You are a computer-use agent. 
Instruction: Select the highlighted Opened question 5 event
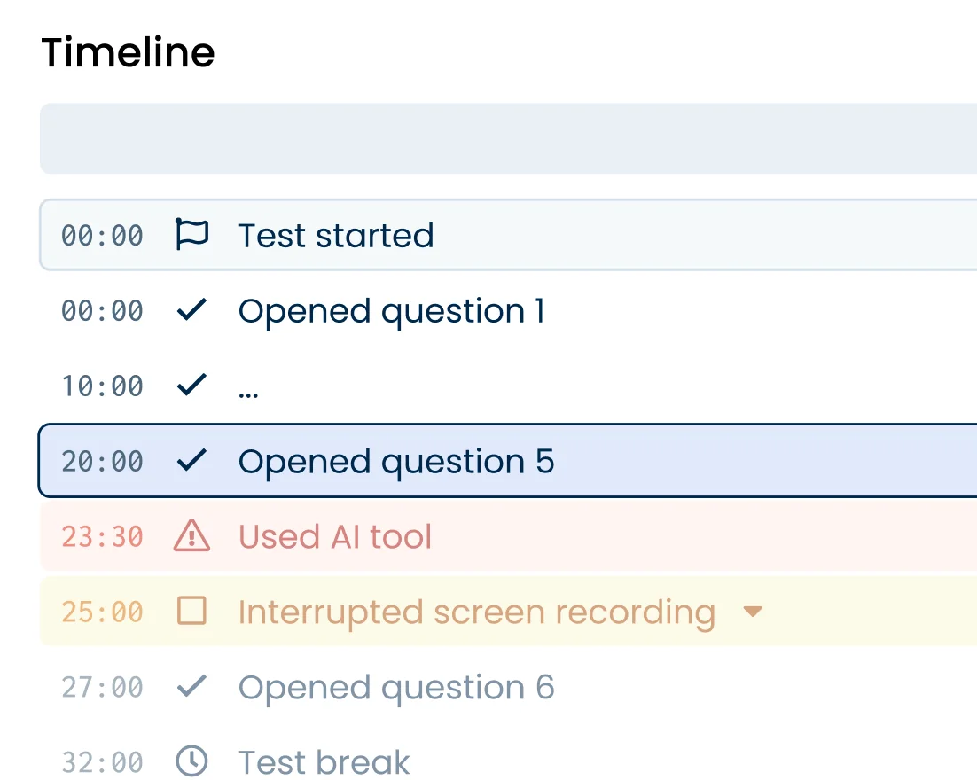pyautogui.click(x=396, y=461)
